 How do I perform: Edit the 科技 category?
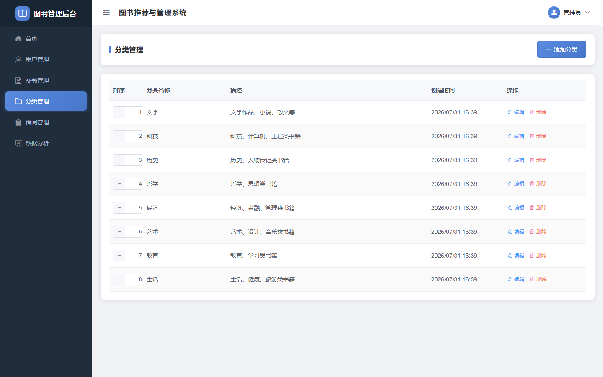[516, 136]
